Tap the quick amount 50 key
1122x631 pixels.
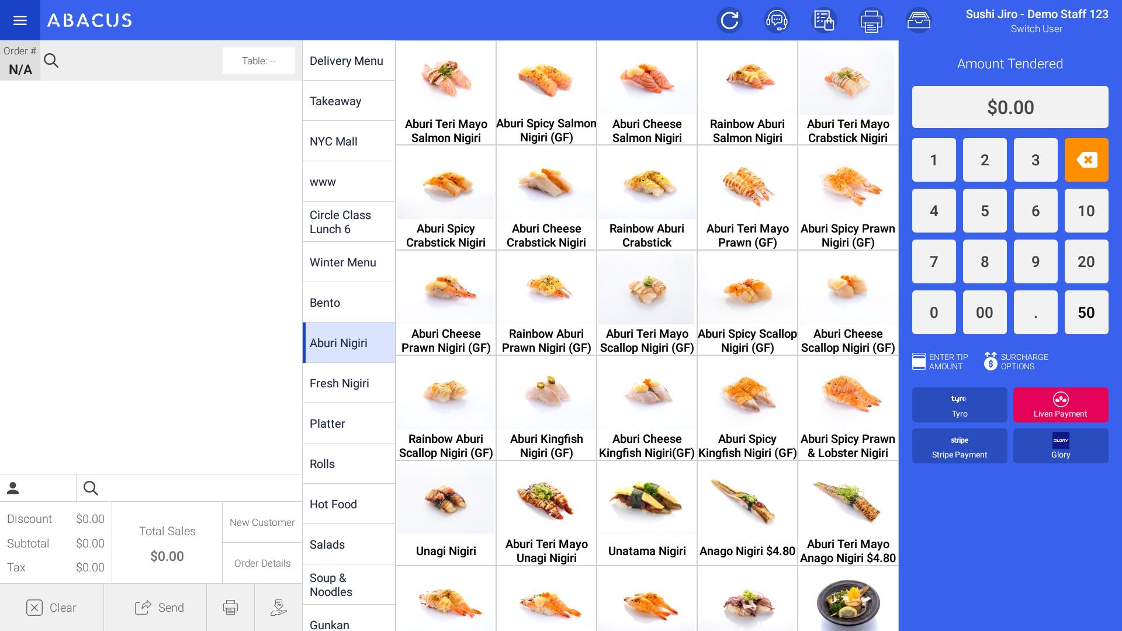[1086, 312]
